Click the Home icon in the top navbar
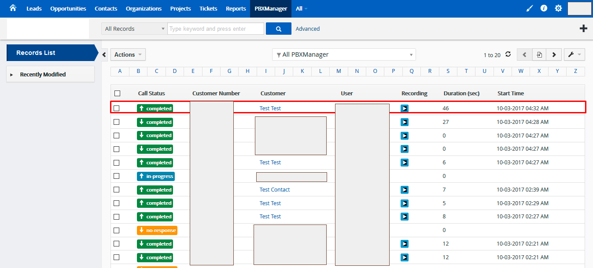593x268 pixels. (x=12, y=8)
